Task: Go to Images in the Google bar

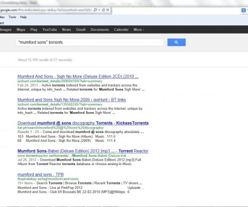Action: coord(6,30)
